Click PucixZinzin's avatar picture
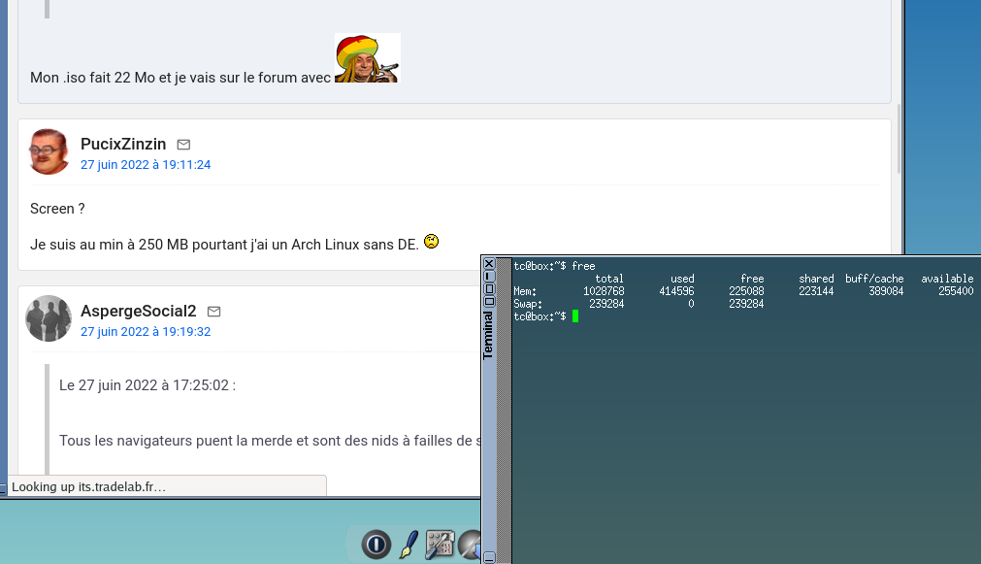 pyautogui.click(x=49, y=151)
